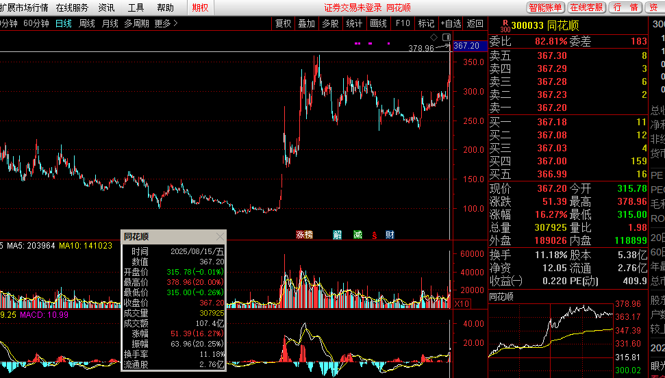Switch to the 周线 weekly chart
The width and height of the screenshot is (665, 378).
tap(86, 24)
